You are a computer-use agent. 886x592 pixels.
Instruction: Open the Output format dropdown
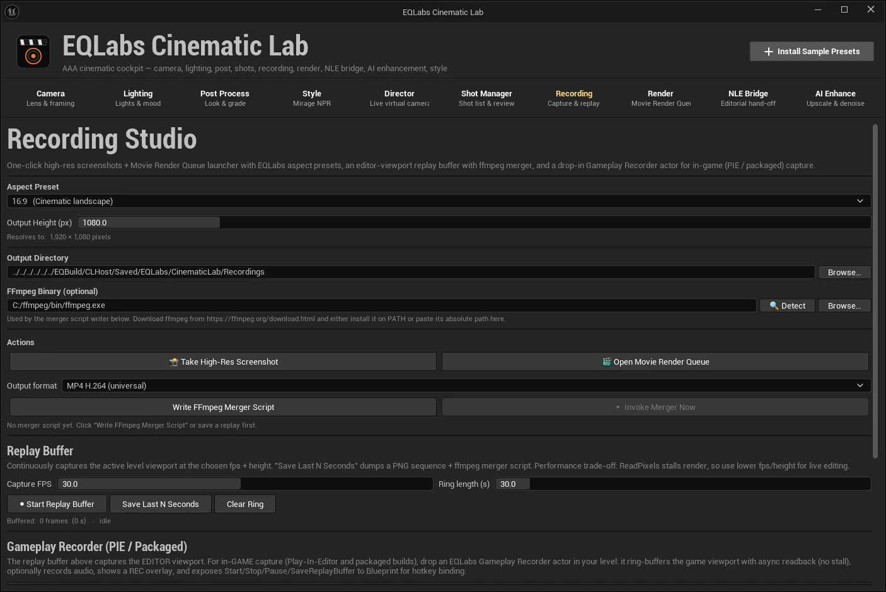tap(466, 385)
